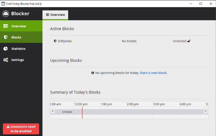Viewport: 216px width, 136px height.
Task: Click the Softpedia name under Active Blocks
Action: click(64, 41)
